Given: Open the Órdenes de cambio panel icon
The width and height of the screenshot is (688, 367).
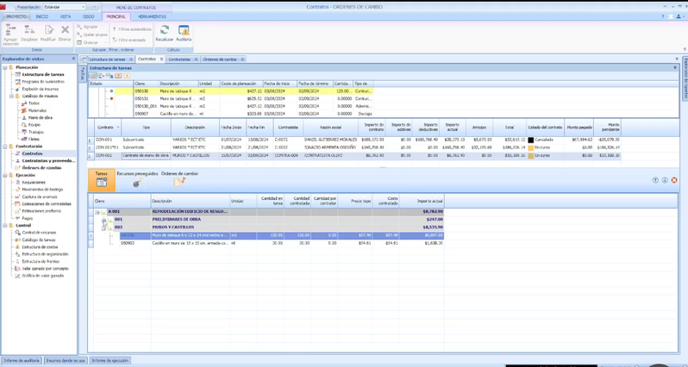Looking at the screenshot, I should [179, 182].
